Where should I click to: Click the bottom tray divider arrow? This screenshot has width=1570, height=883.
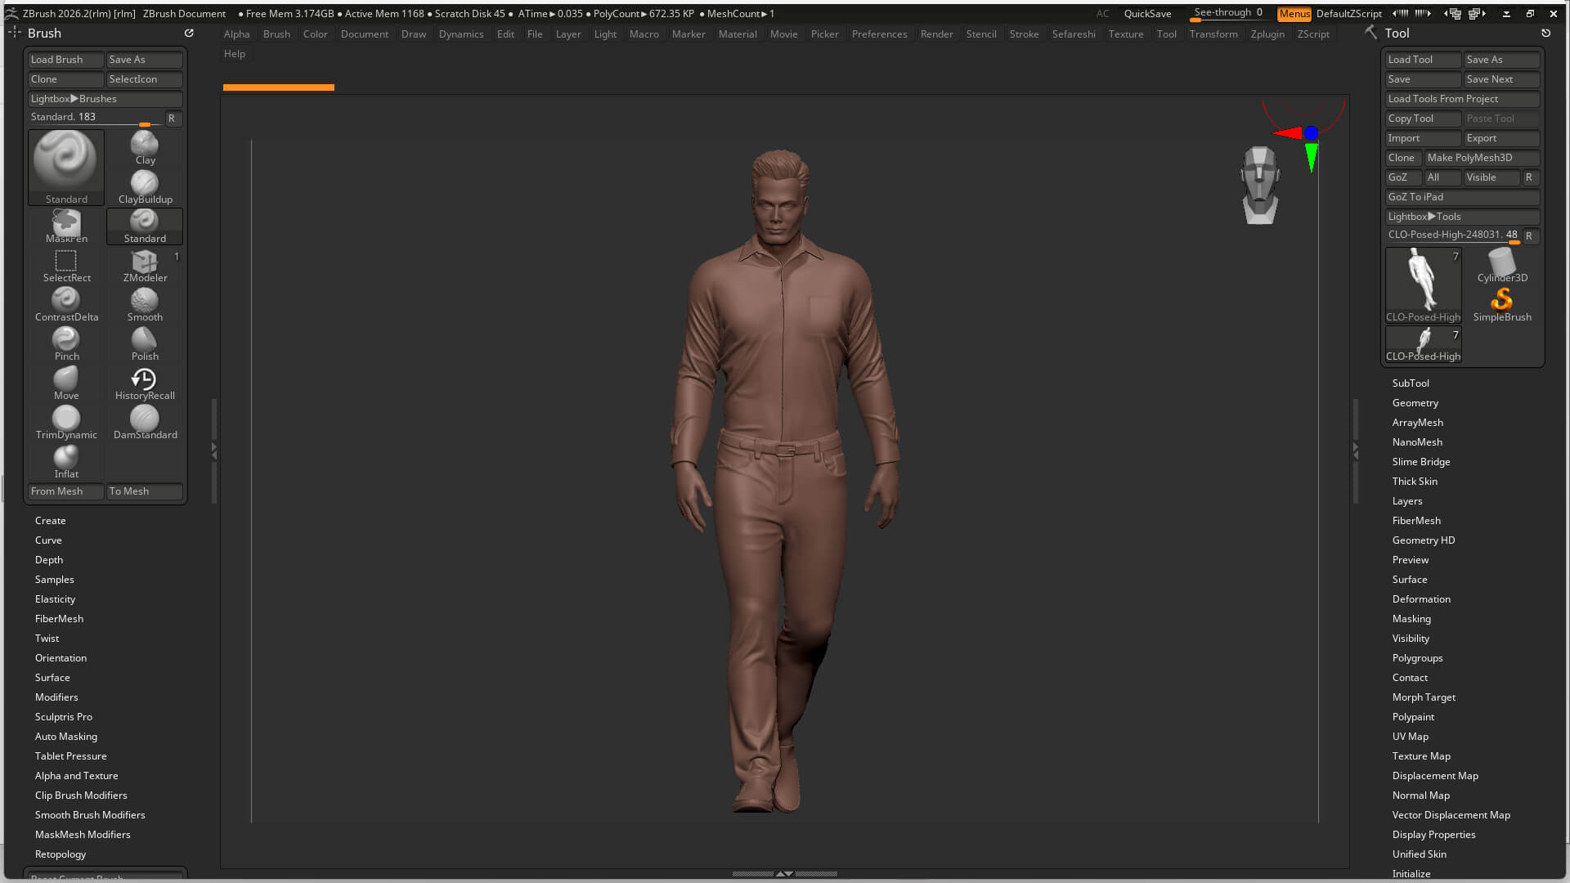[784, 874]
